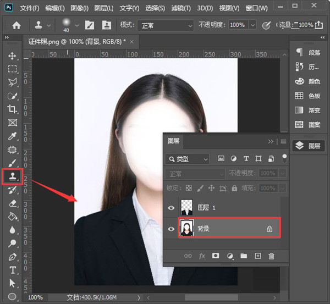This screenshot has height=304, width=330.
Task: Open the 滤镜(T) menu
Action: [180, 8]
